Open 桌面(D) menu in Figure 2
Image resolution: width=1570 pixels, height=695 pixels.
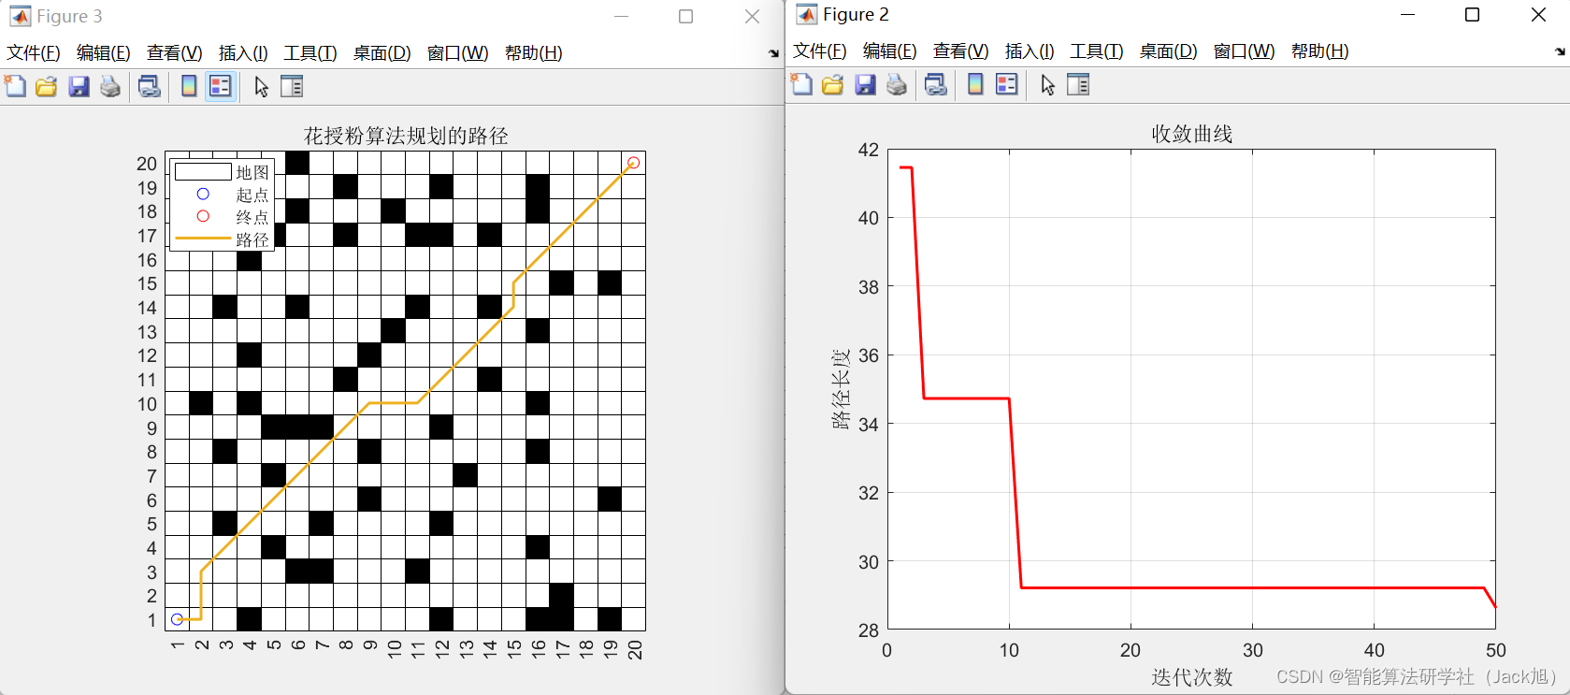[1168, 51]
